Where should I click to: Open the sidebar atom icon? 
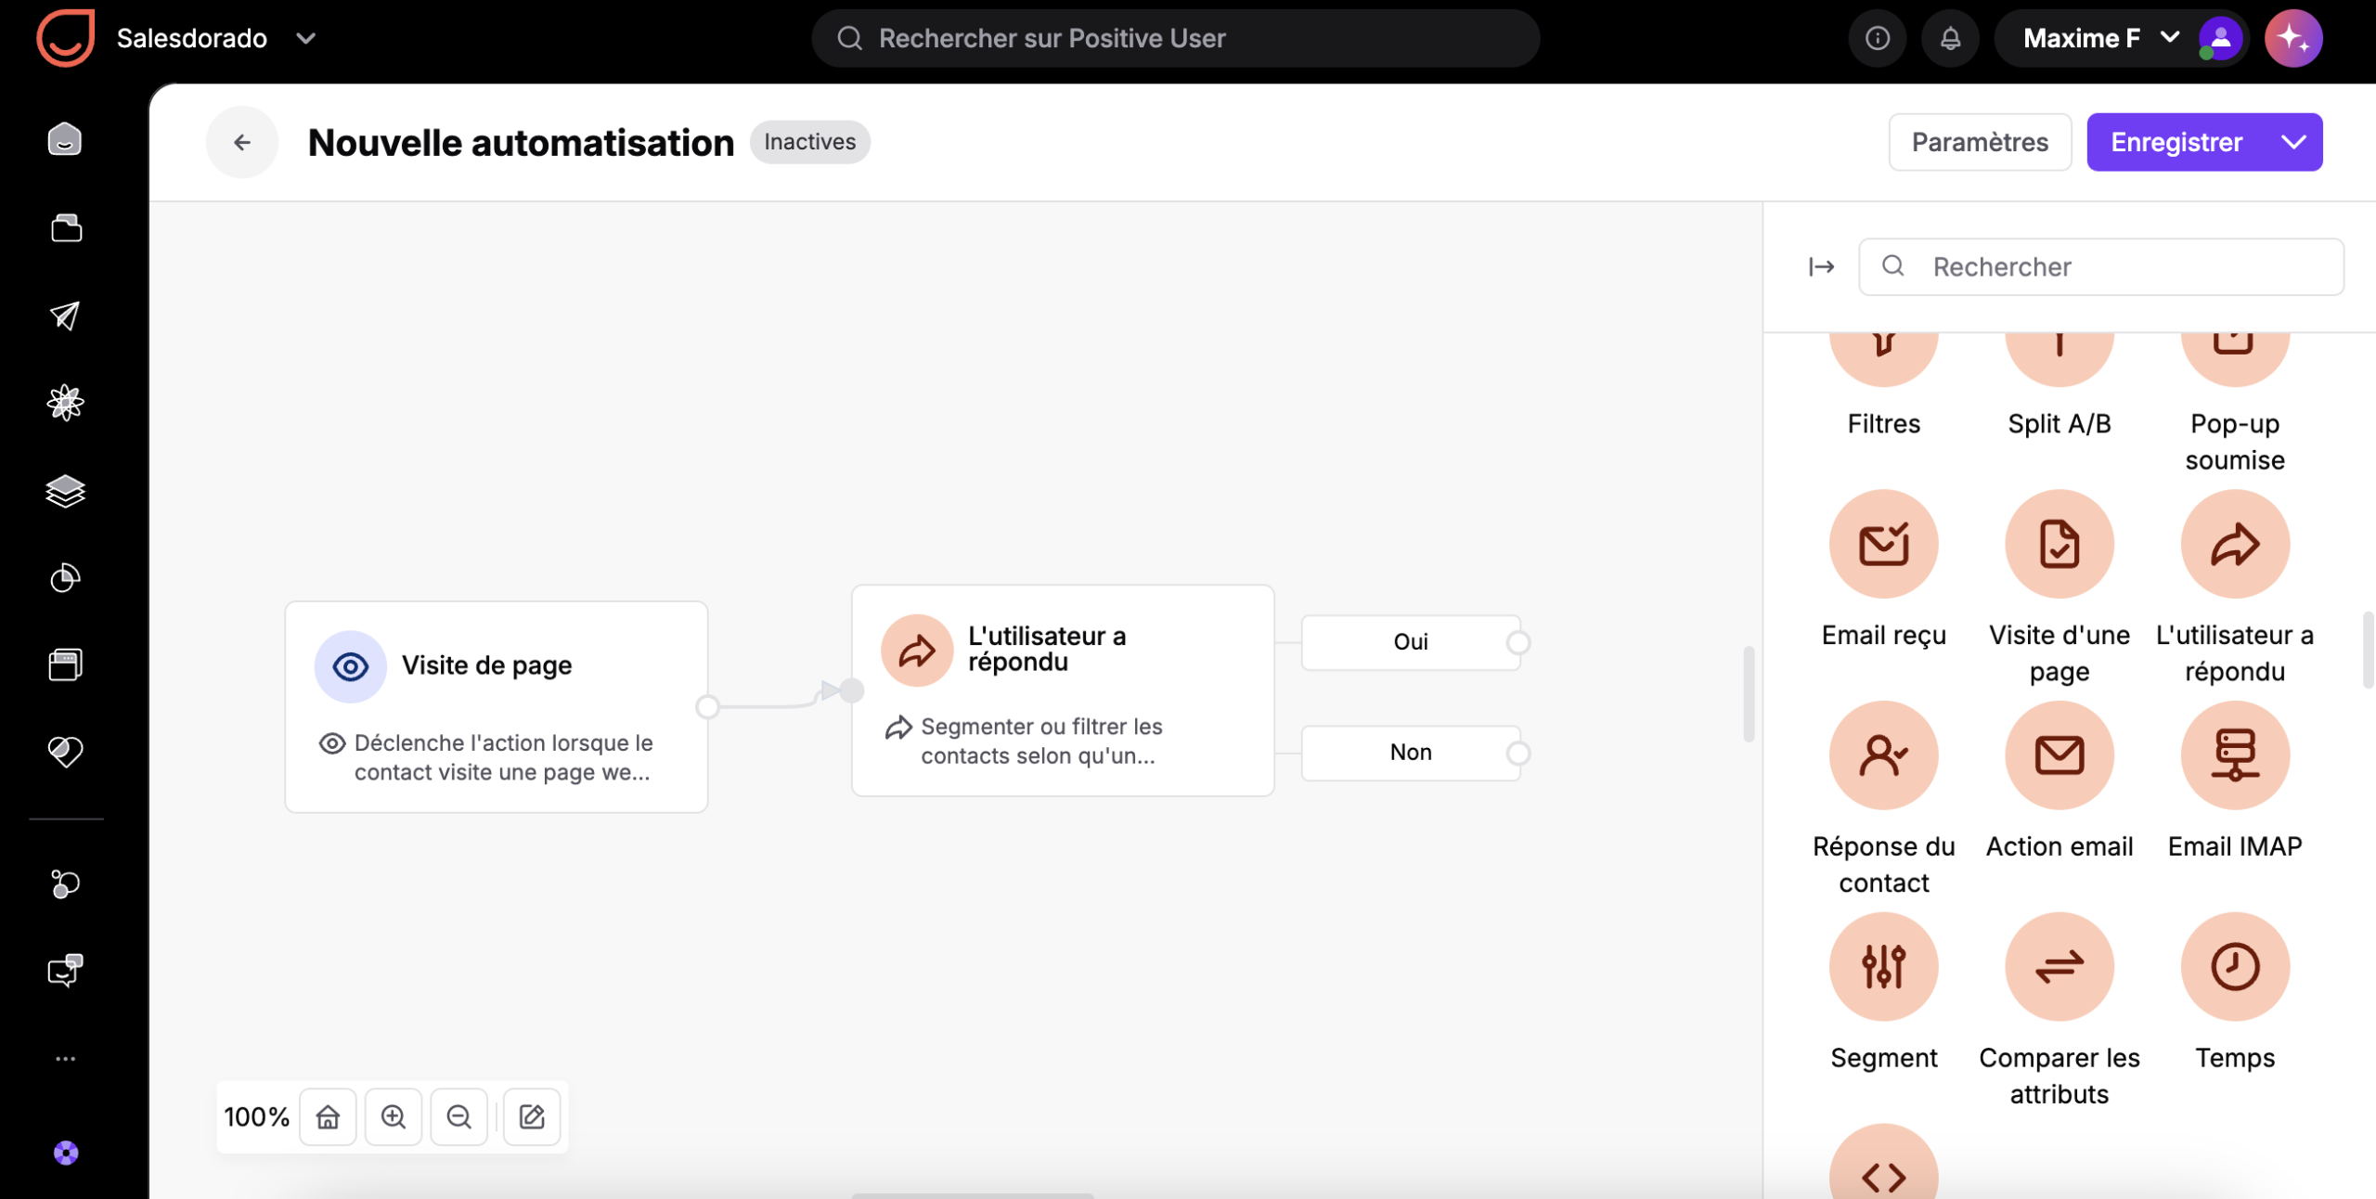coord(65,403)
